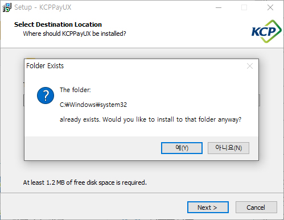Cancel the KCPPayUX setup
The width and height of the screenshot is (284, 220).
click(x=256, y=207)
